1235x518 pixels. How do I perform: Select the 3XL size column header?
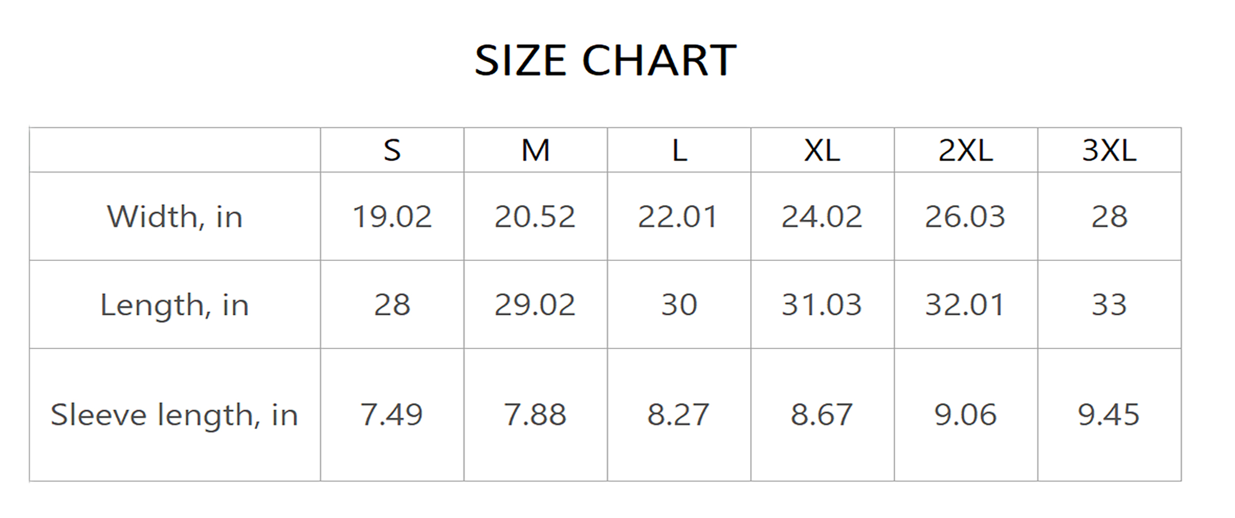coord(1109,150)
